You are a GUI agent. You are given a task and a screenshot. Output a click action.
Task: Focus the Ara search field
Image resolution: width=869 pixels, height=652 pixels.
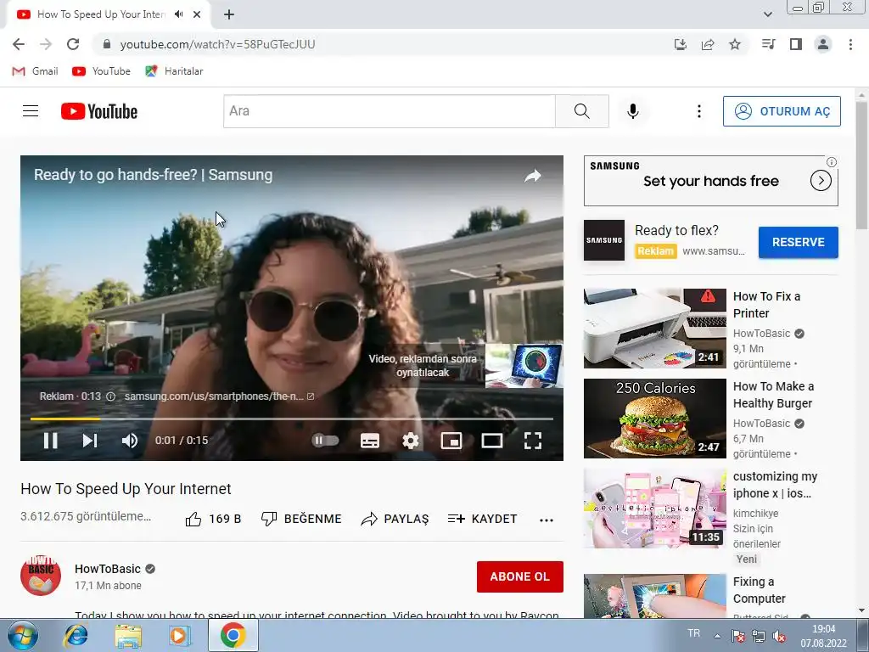[x=389, y=111]
